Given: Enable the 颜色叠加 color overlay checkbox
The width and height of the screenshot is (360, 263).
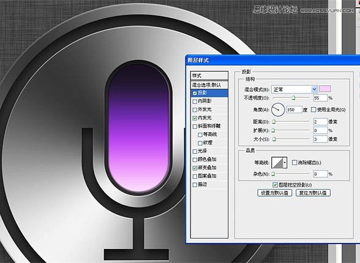Looking at the screenshot, I should point(195,160).
